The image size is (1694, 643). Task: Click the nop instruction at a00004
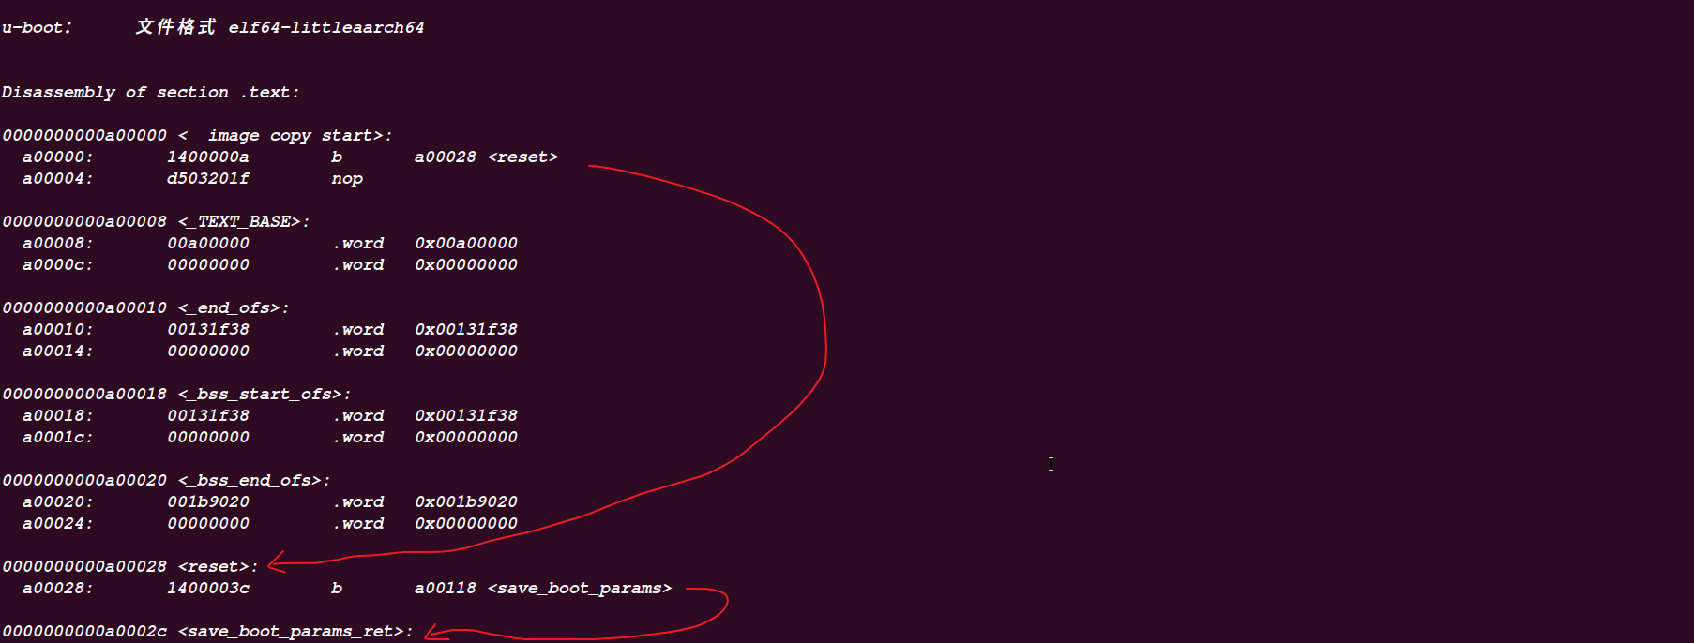pos(347,179)
